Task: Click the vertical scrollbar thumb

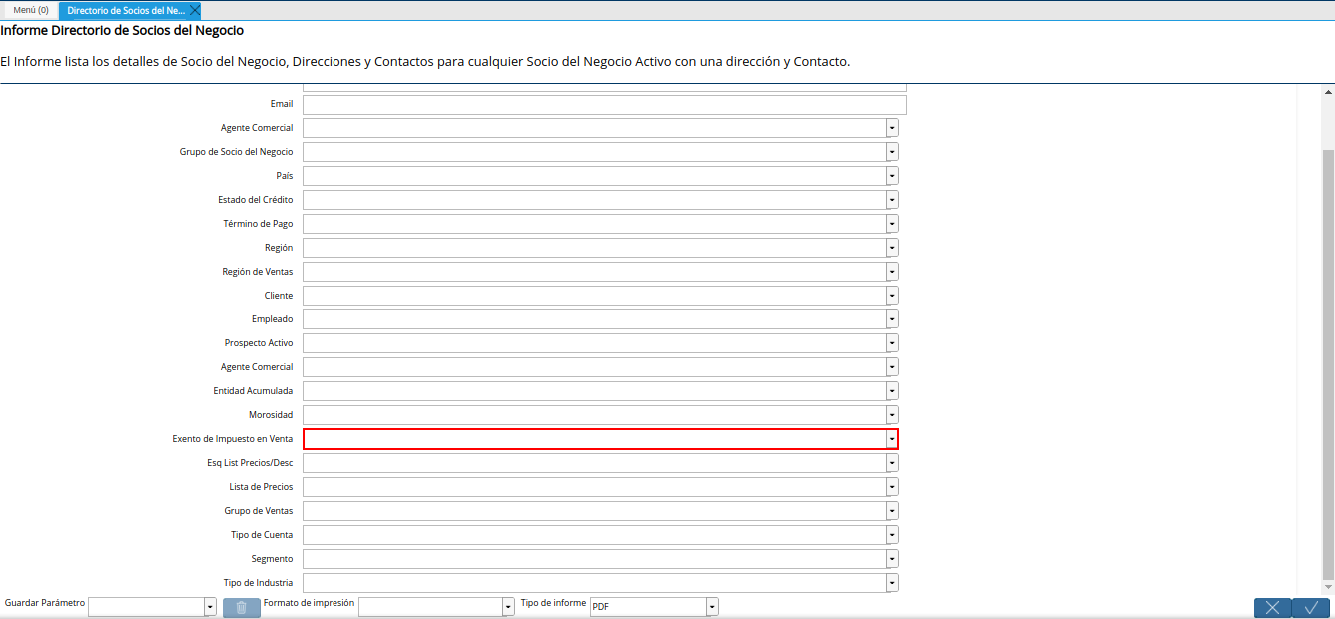Action: pos(1327,365)
